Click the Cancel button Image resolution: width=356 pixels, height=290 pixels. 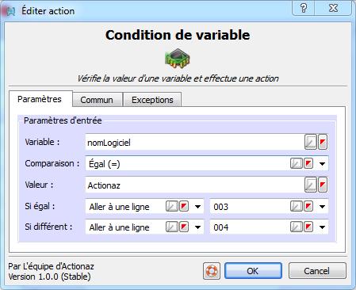pos(317,271)
